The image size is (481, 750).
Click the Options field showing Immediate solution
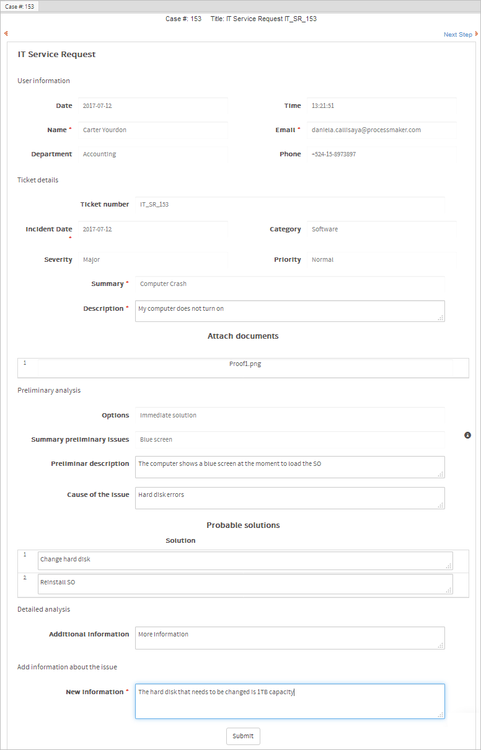tap(289, 416)
